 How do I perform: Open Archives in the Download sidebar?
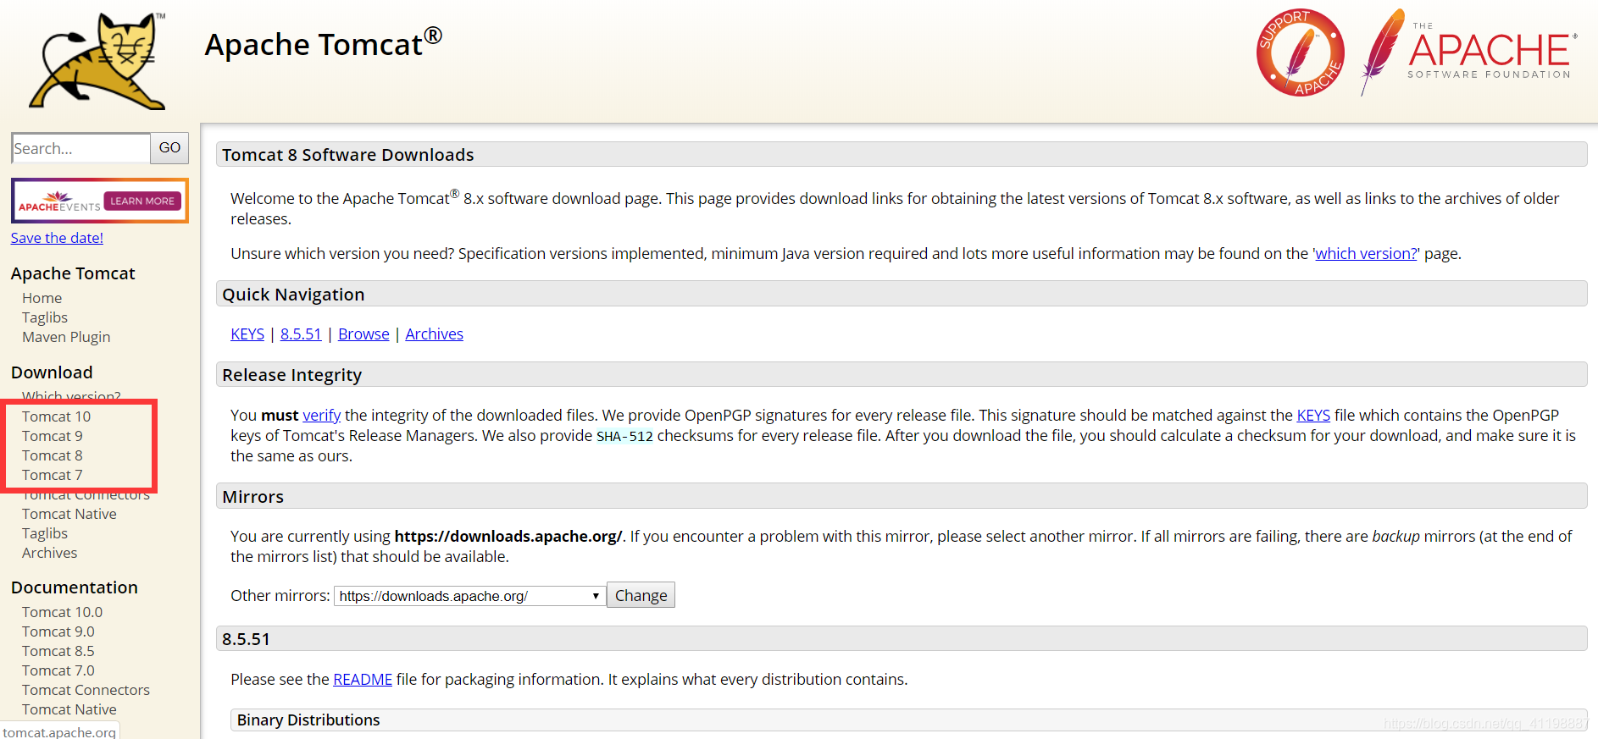tap(50, 553)
